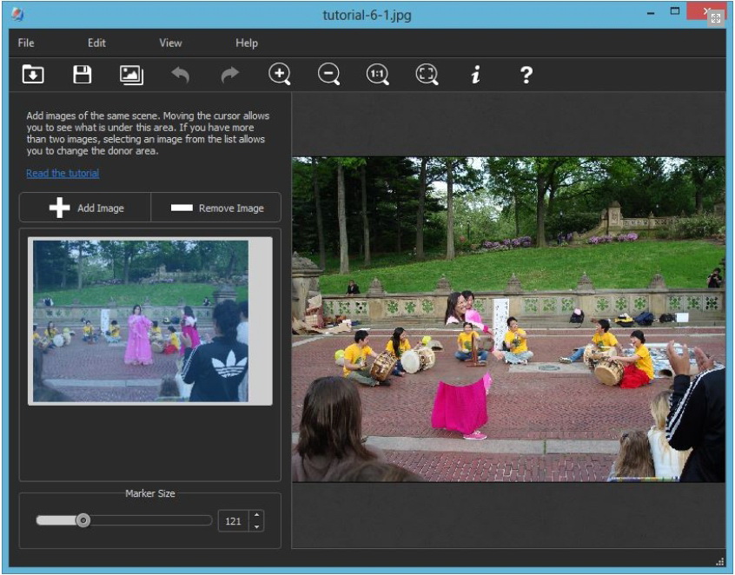Open the info icon in the toolbar
The height and width of the screenshot is (575, 735).
pyautogui.click(x=475, y=75)
